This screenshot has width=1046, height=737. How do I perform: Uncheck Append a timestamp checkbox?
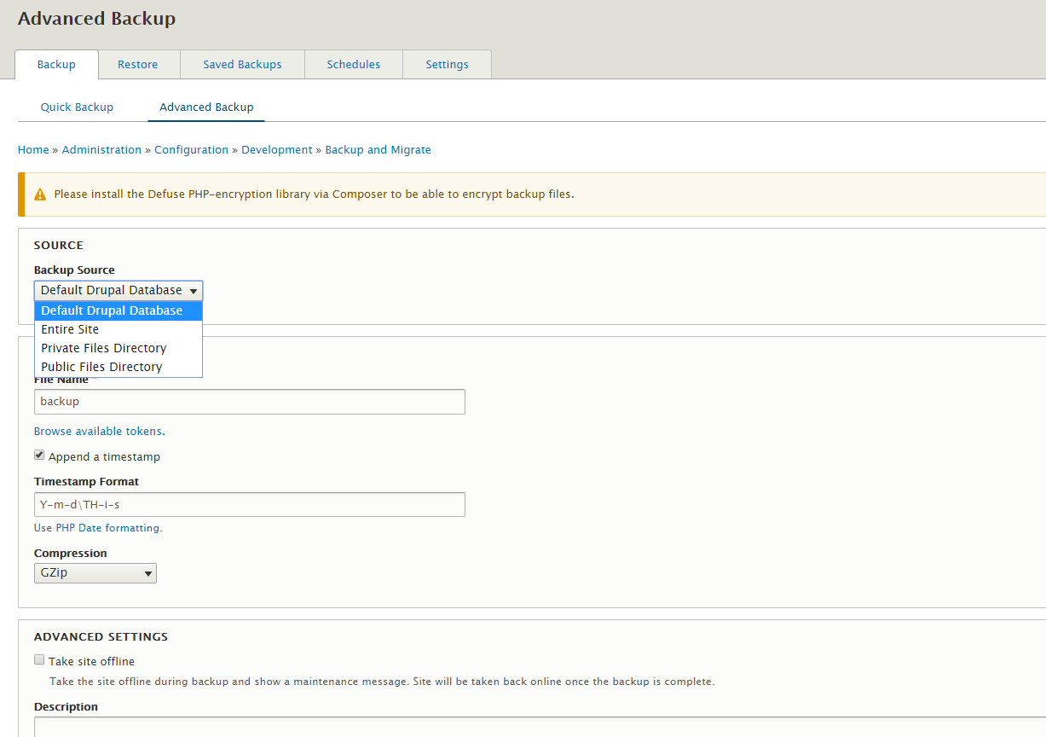click(39, 456)
